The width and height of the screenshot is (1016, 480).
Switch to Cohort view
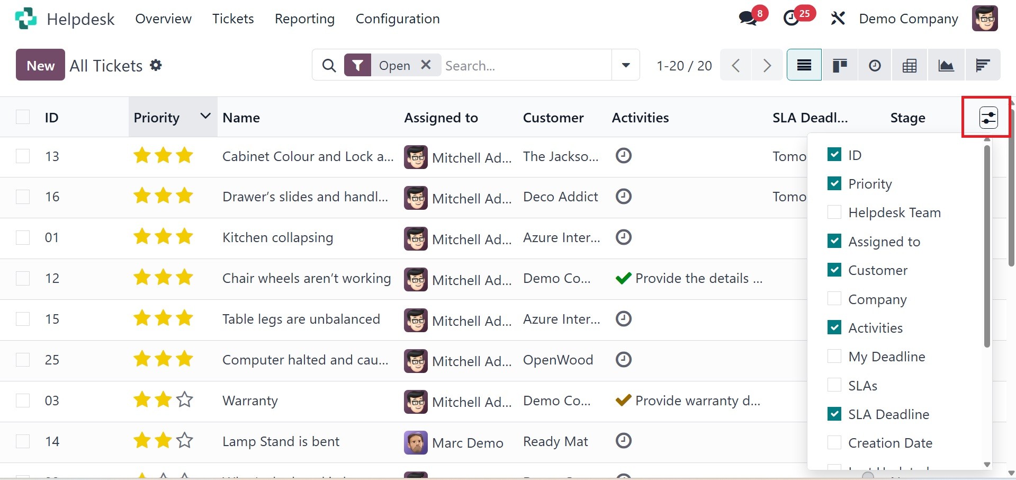coord(983,65)
